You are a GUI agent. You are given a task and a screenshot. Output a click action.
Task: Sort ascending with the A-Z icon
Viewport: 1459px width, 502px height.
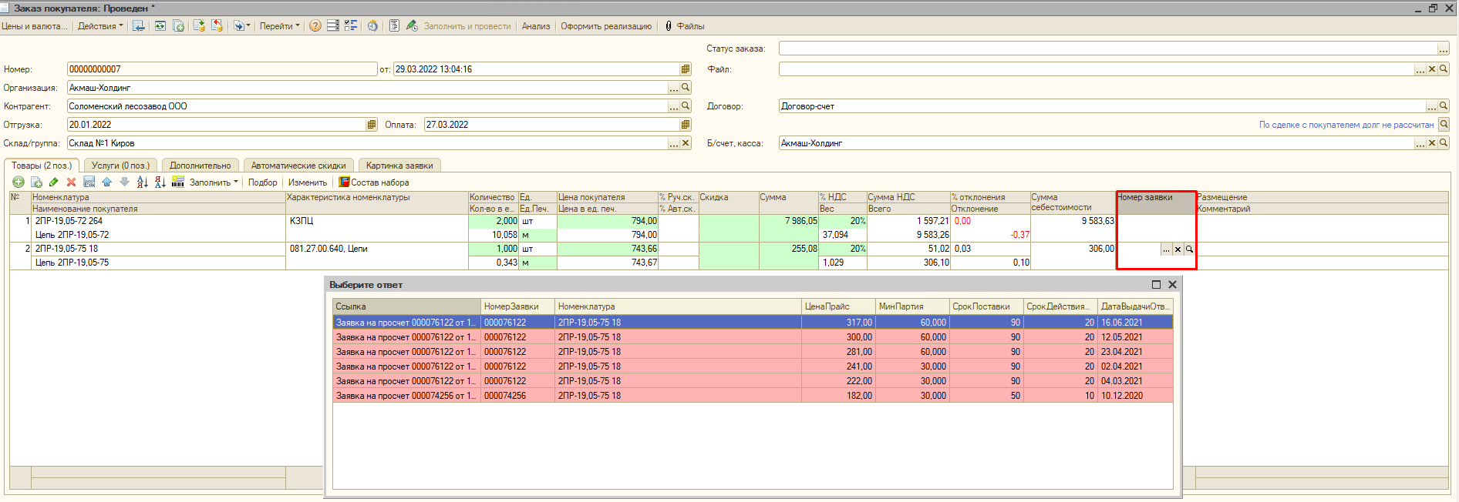tap(142, 182)
